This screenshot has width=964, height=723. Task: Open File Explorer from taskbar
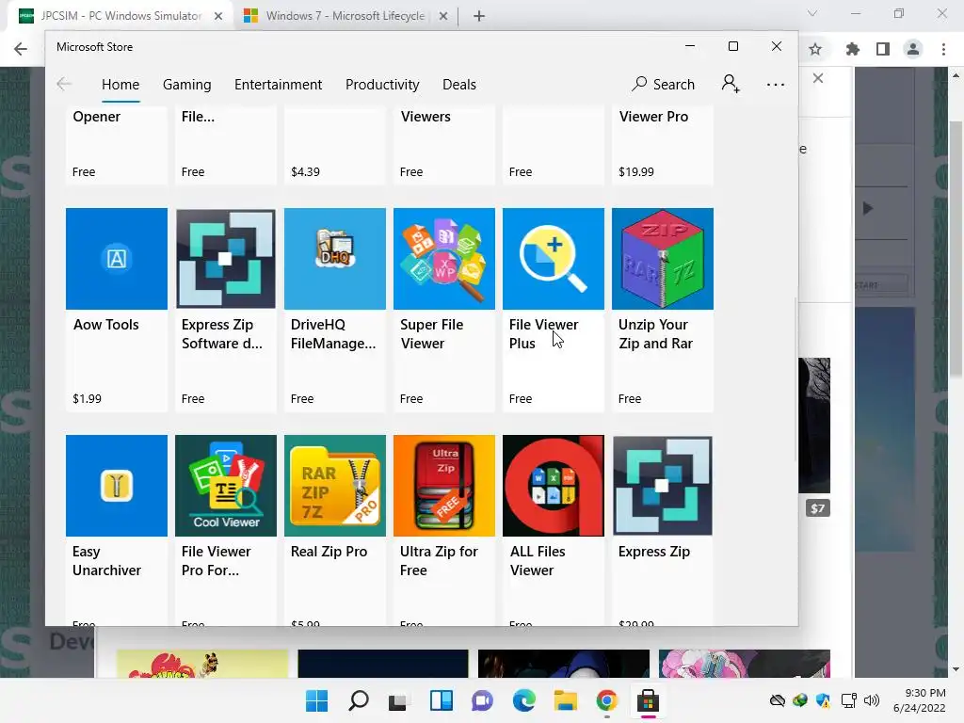click(565, 700)
